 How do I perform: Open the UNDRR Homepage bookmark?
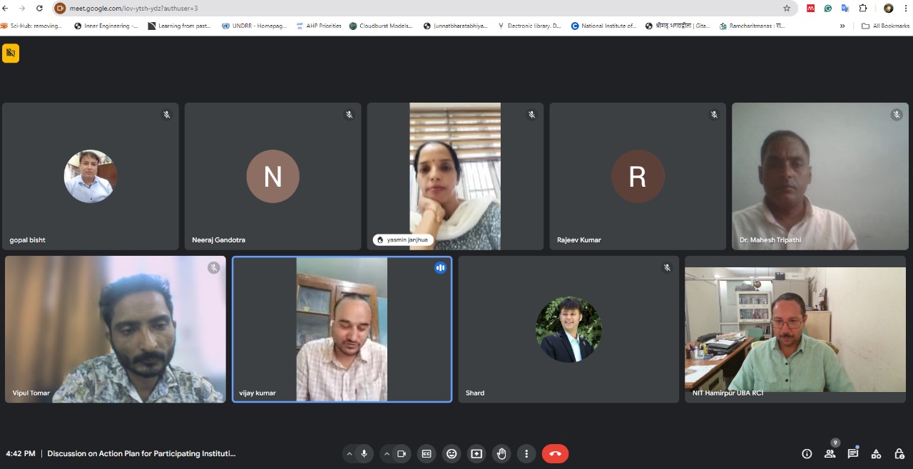click(254, 26)
